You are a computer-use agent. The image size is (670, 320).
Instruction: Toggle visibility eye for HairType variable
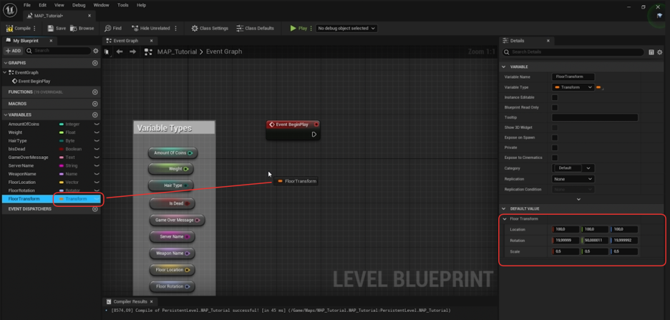[97, 140]
